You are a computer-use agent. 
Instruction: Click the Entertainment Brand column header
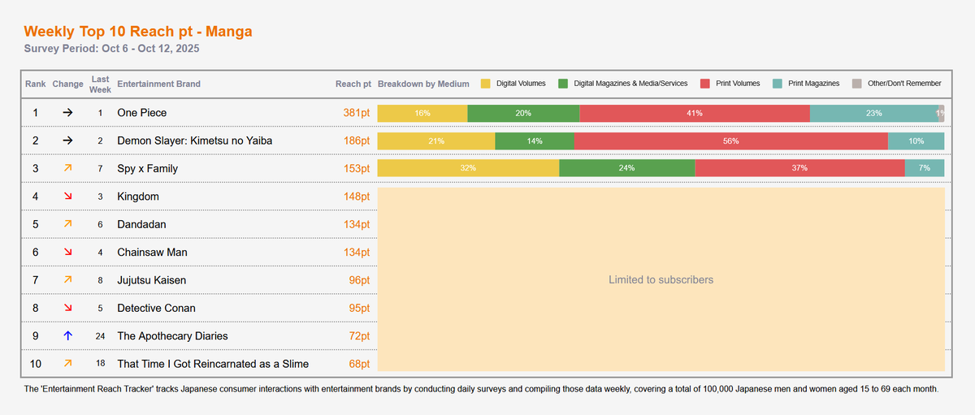click(x=158, y=84)
